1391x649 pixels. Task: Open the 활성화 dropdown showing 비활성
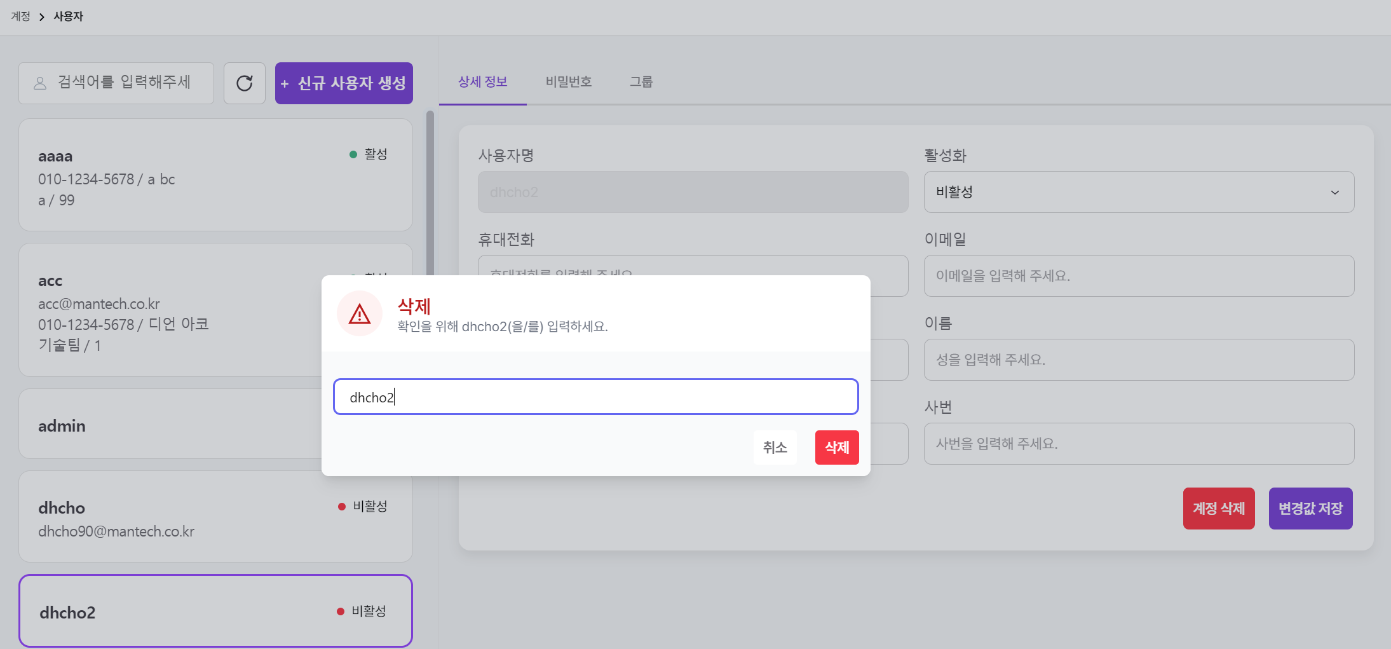(x=1139, y=192)
